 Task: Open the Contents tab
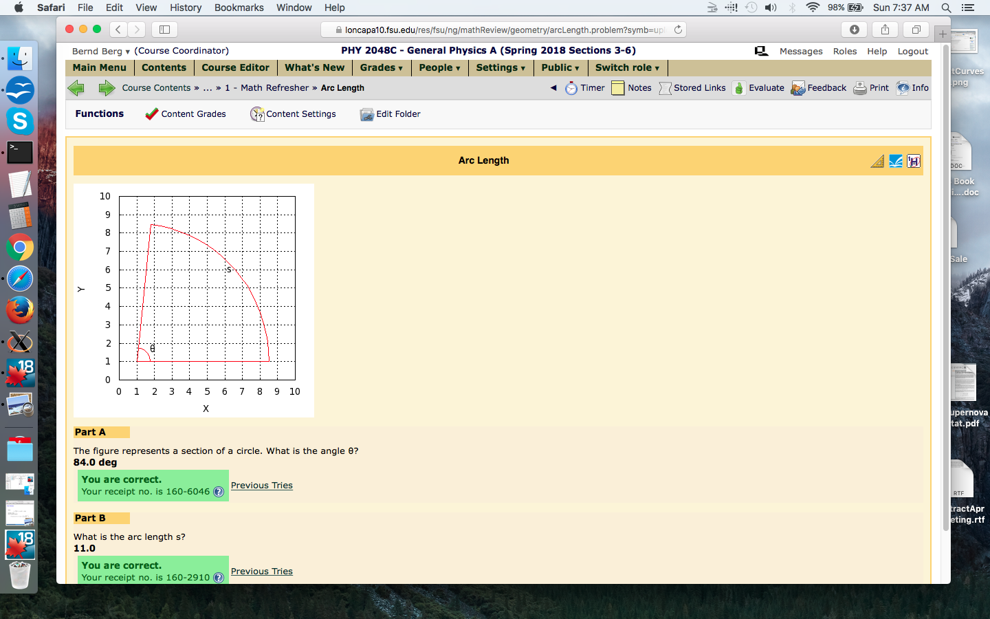click(x=164, y=67)
